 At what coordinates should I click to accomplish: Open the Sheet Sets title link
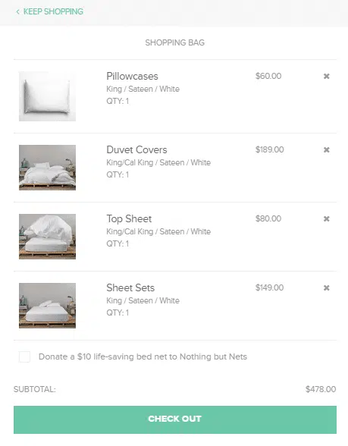(130, 288)
